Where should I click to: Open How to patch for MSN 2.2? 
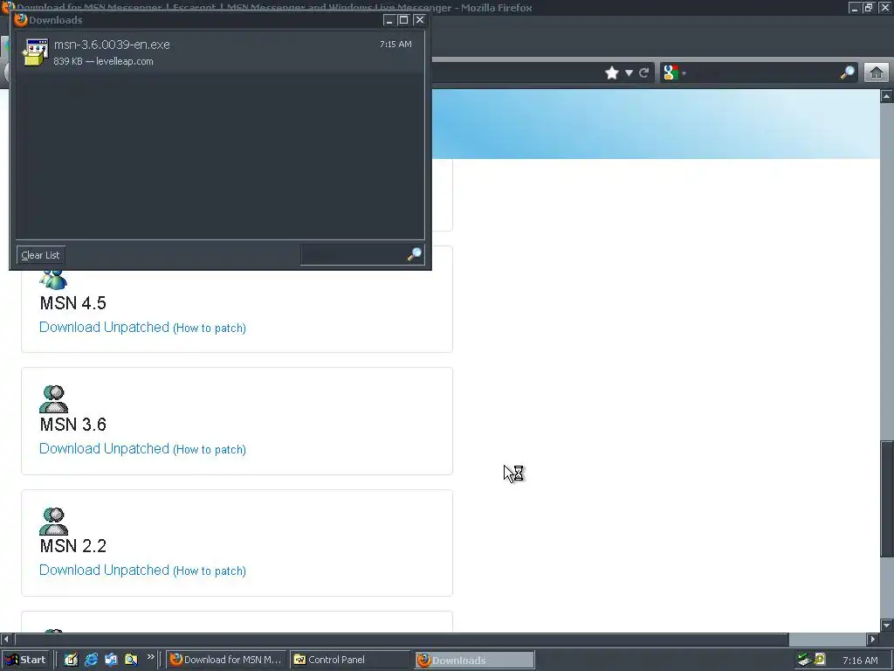pyautogui.click(x=210, y=571)
